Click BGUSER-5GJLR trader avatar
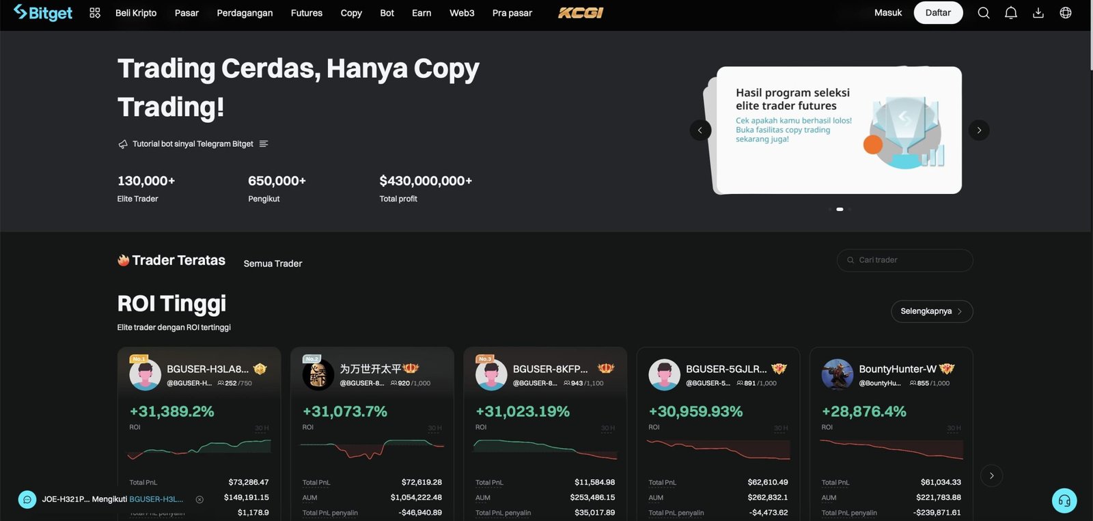The width and height of the screenshot is (1093, 521). (665, 375)
